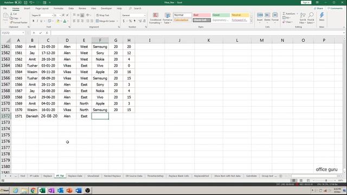The height and width of the screenshot is (195, 347).
Task: Toggle Bottom Align vertical alignment
Action: [x=82, y=15]
